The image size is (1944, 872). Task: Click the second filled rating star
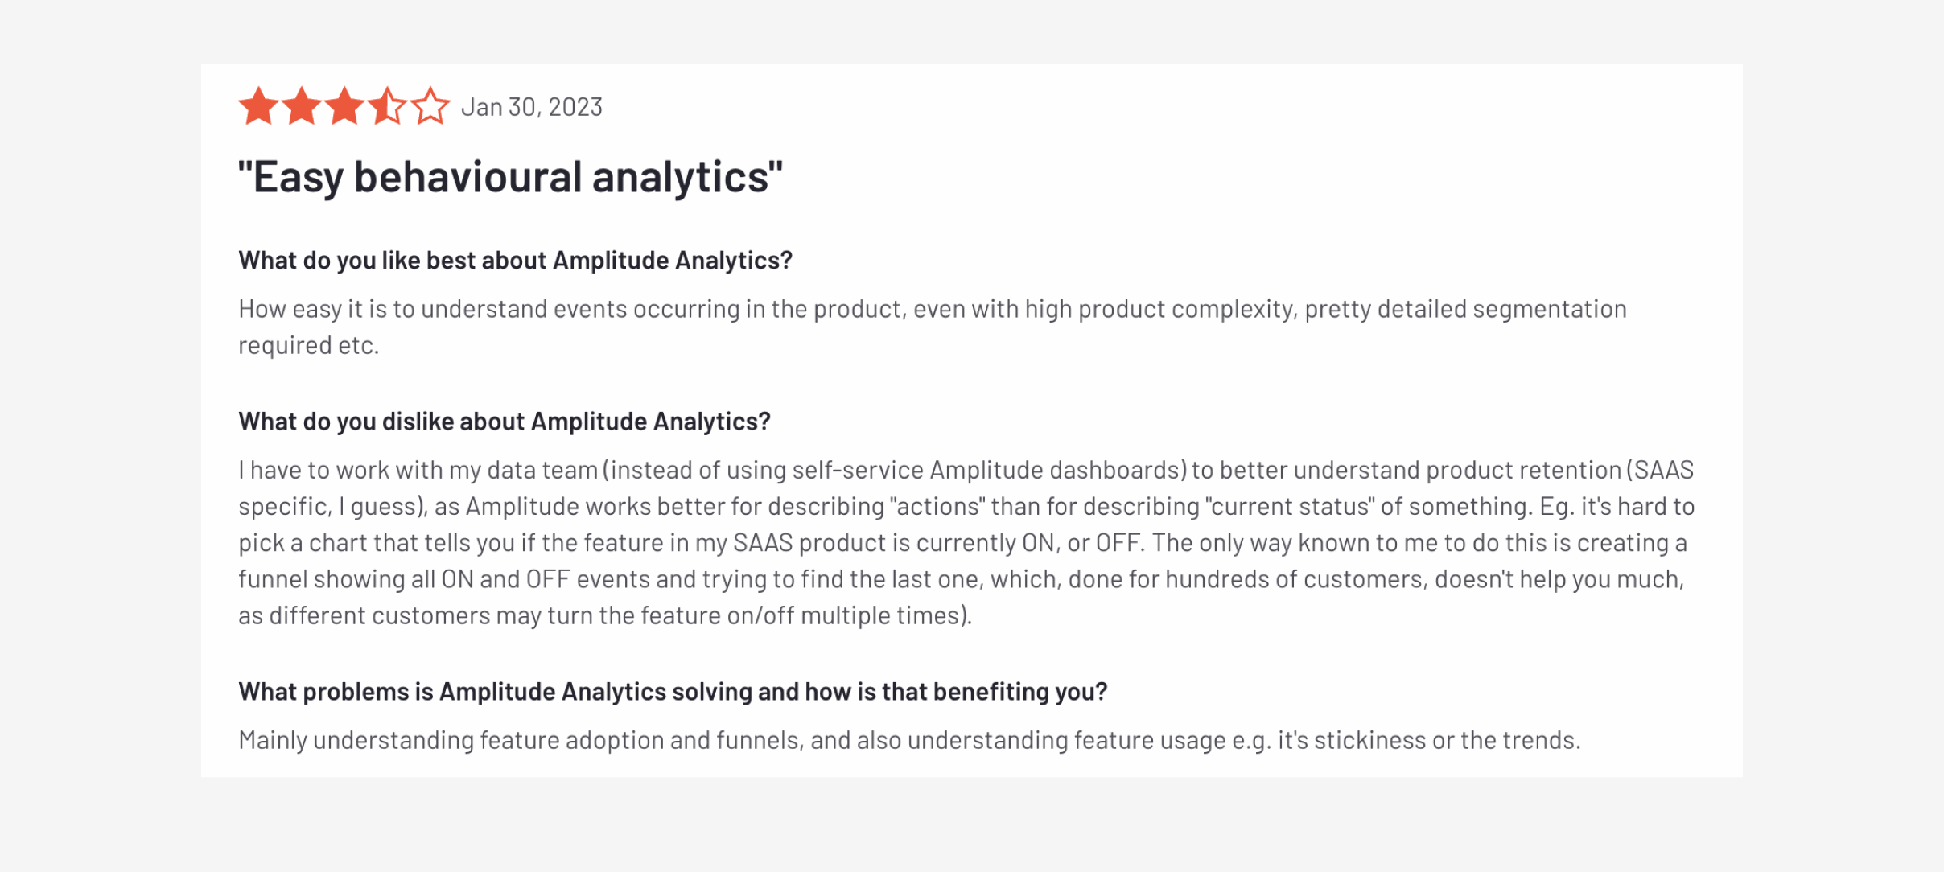(302, 106)
